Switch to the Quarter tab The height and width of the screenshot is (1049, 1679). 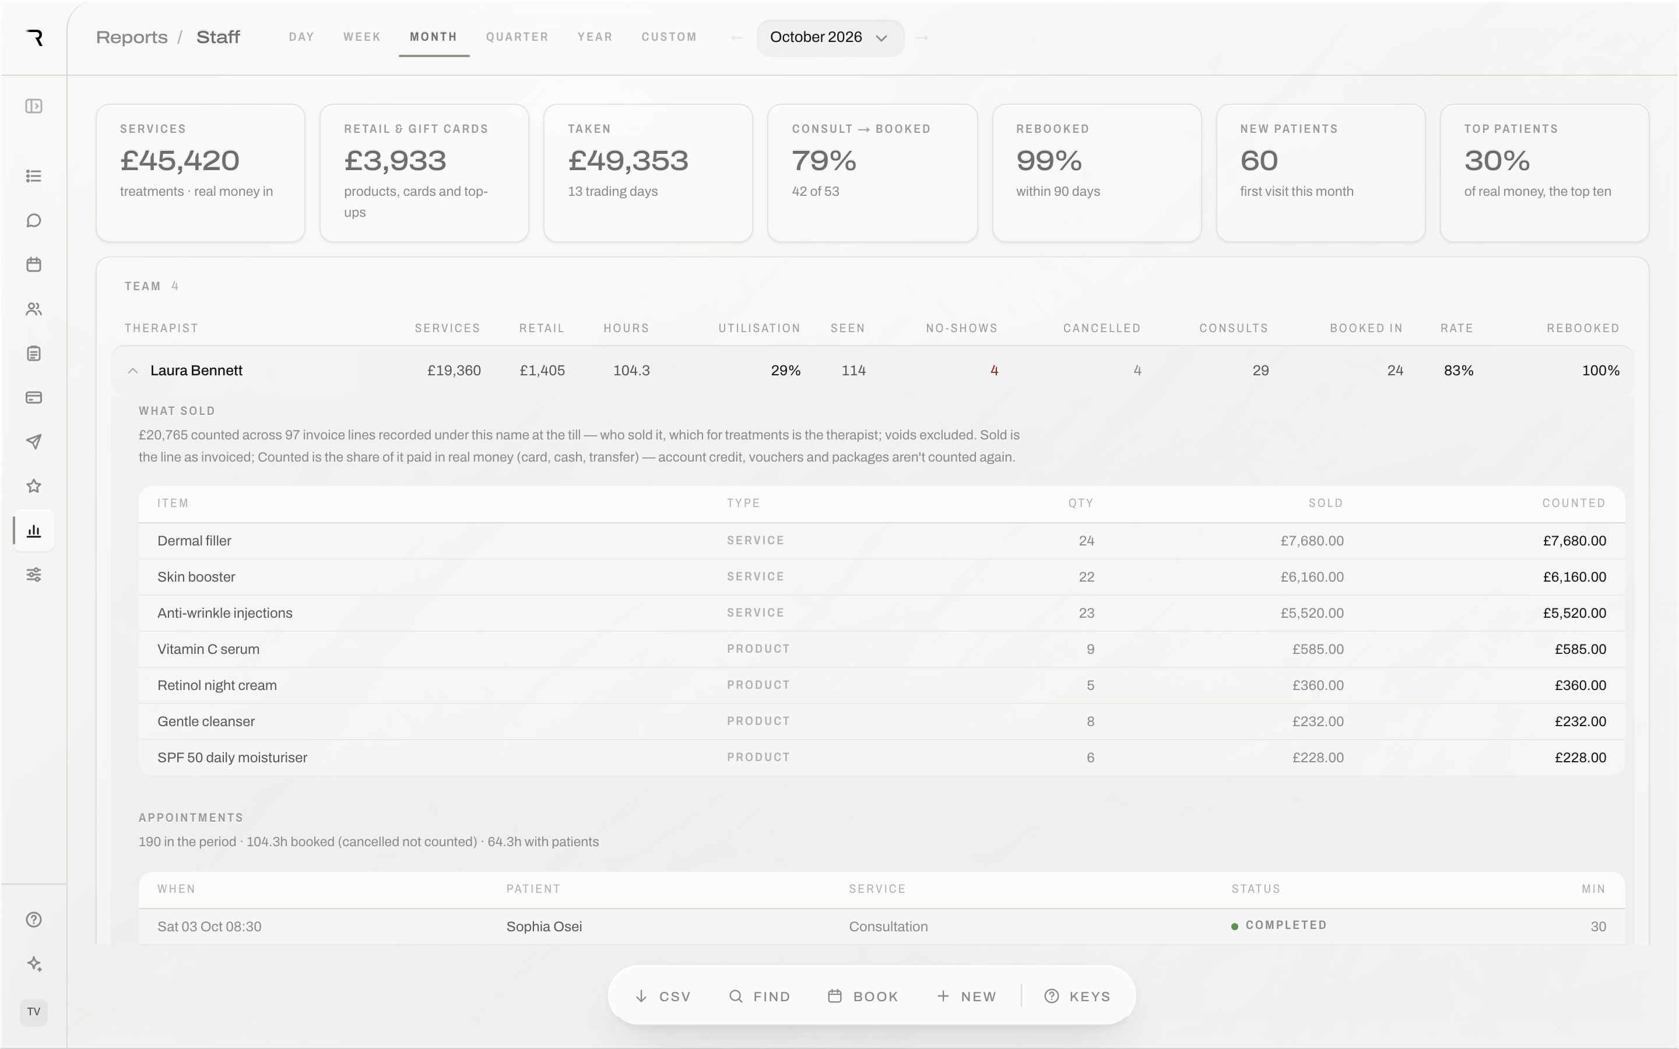pyautogui.click(x=517, y=37)
